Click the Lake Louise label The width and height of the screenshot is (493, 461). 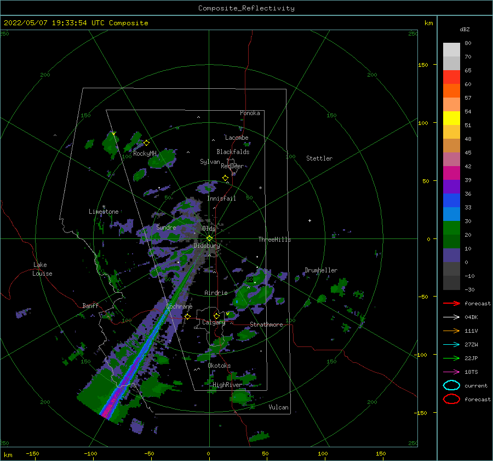click(x=42, y=269)
